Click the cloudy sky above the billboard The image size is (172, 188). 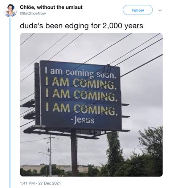click(x=85, y=47)
